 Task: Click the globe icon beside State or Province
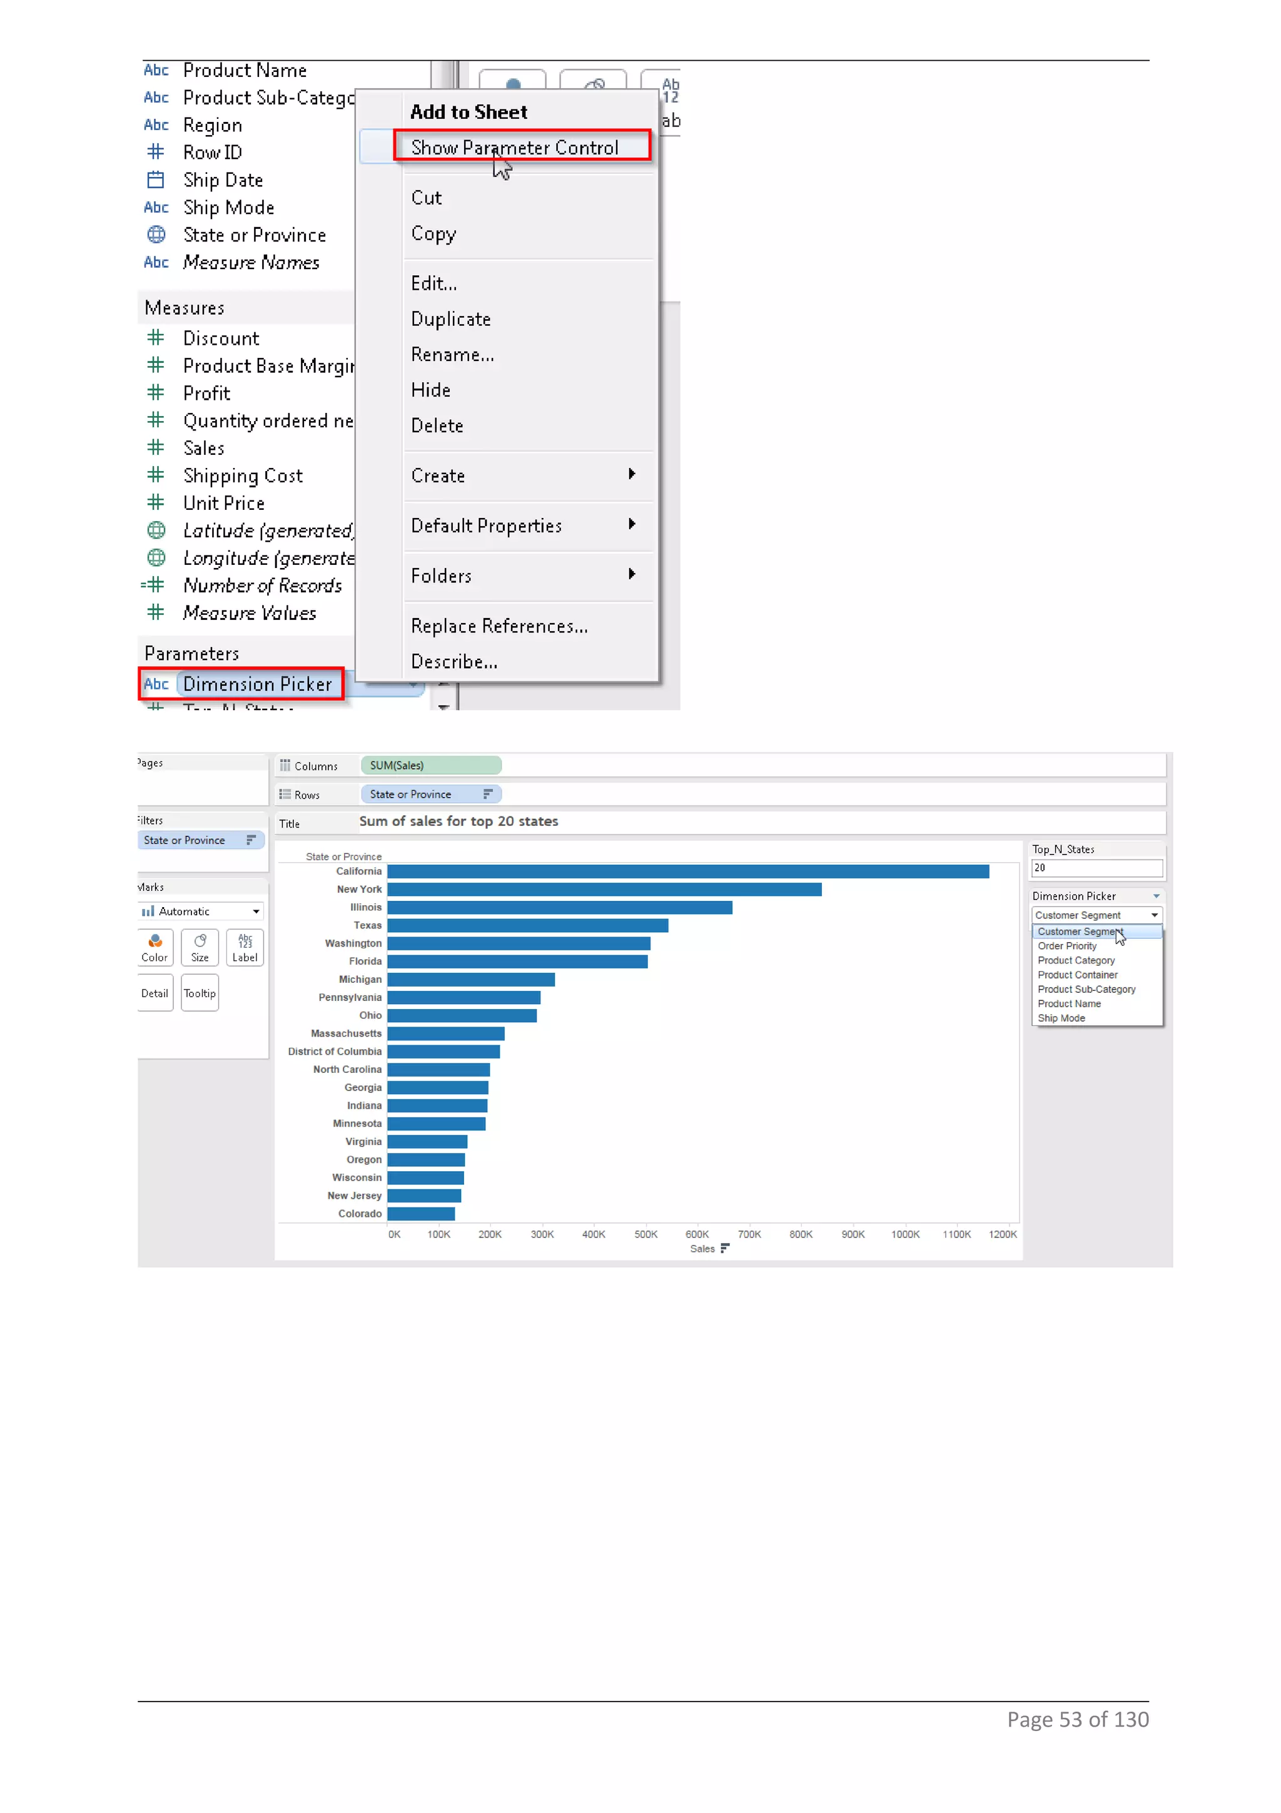156,235
